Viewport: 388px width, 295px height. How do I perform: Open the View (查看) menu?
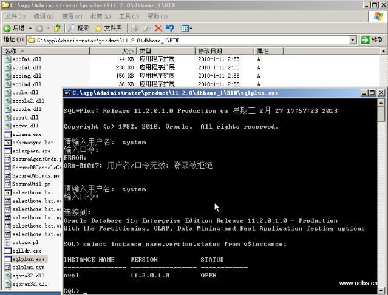point(72,16)
